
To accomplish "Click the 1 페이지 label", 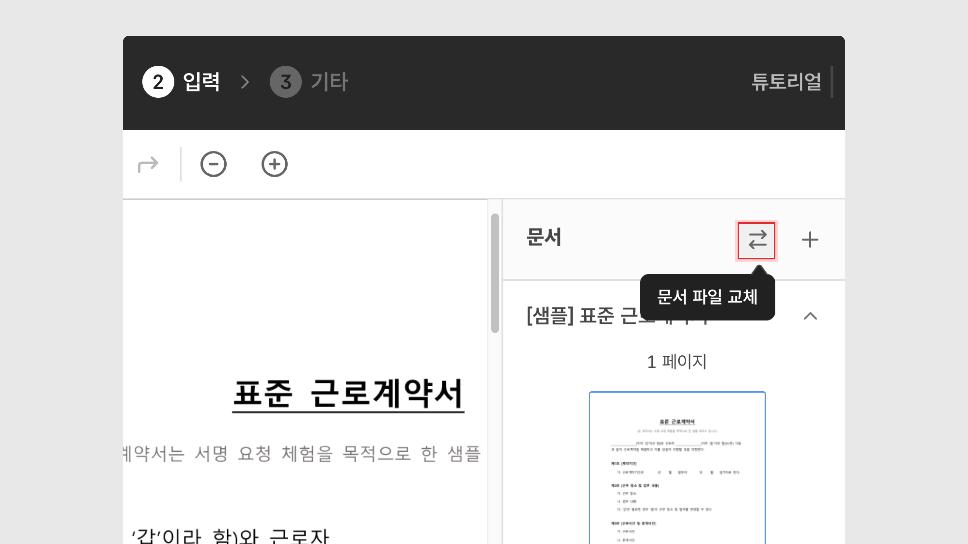I will coord(677,362).
